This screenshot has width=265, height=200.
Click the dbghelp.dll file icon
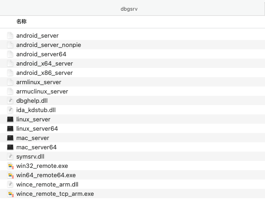point(10,101)
